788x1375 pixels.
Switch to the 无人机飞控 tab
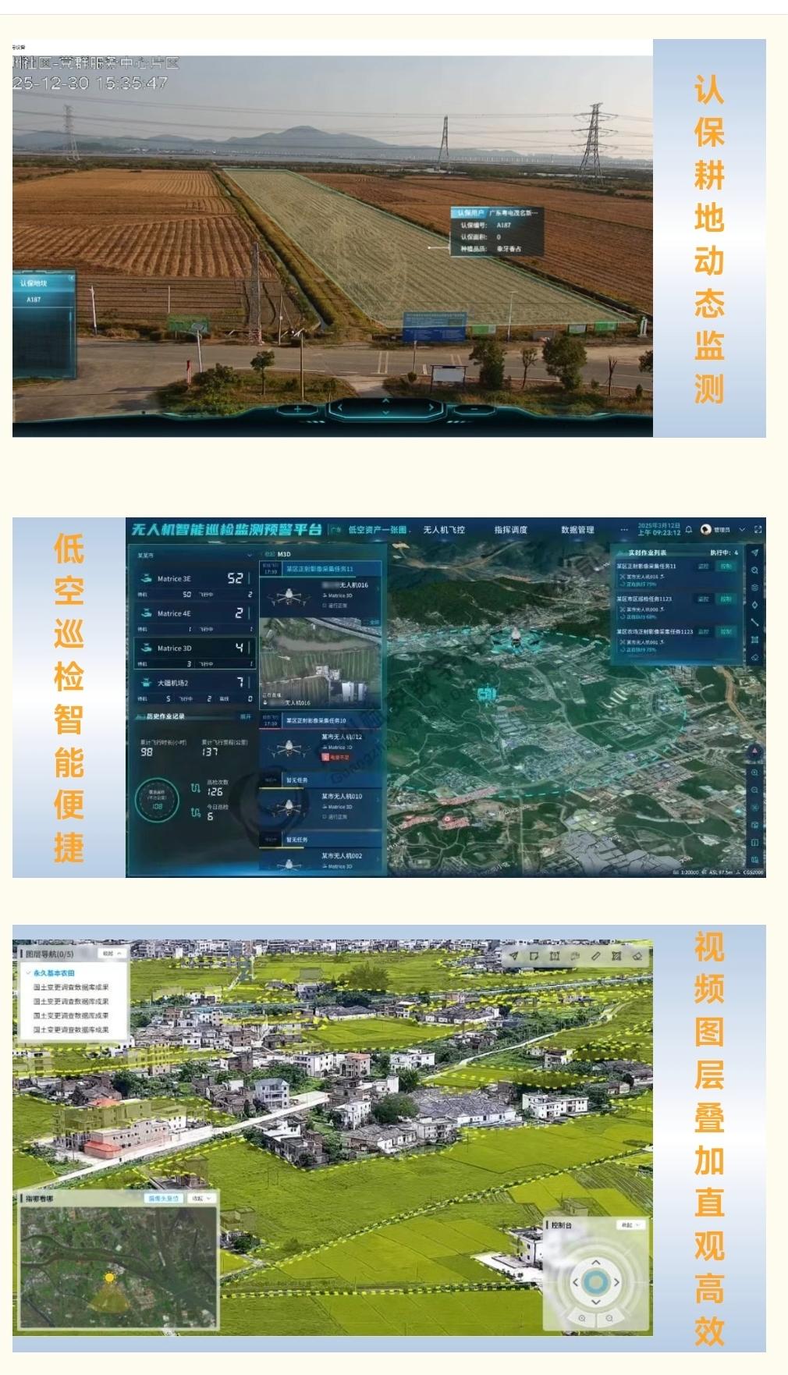pyautogui.click(x=444, y=529)
